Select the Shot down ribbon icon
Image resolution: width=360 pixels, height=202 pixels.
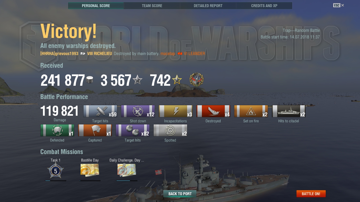click(x=138, y=111)
